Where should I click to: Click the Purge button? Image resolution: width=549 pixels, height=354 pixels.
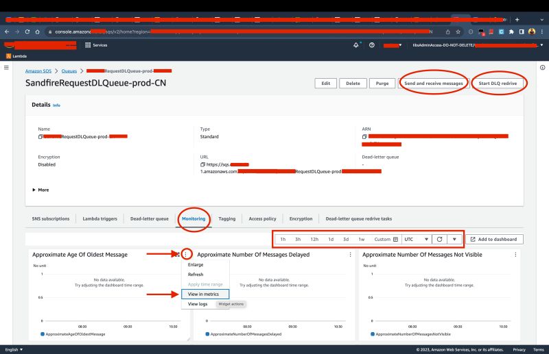(x=382, y=84)
